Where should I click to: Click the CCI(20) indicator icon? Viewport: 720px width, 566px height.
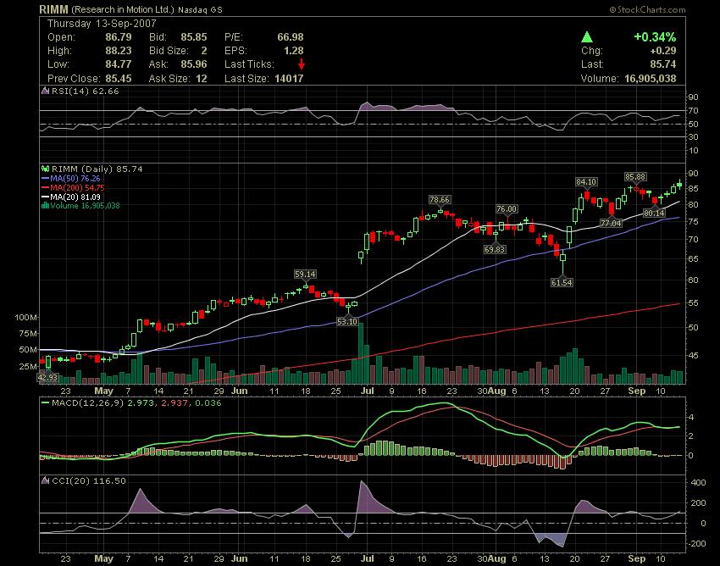(x=45, y=481)
